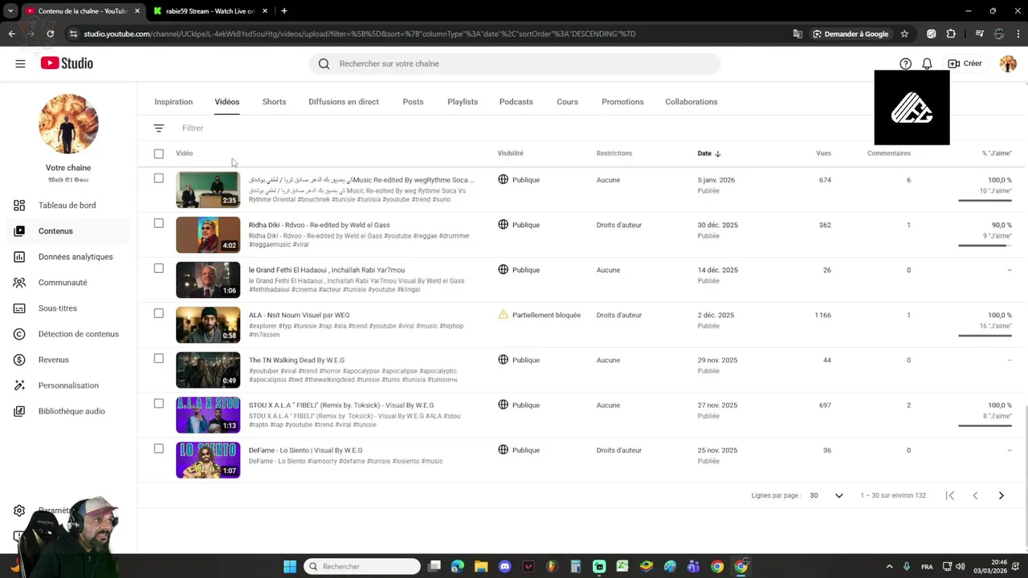Click the taskbar Rechercher search box
Image resolution: width=1028 pixels, height=578 pixels.
(363, 567)
